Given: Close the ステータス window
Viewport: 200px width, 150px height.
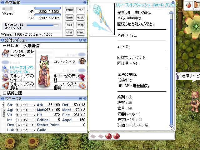Looking at the screenshot, I should [x=85, y=99].
